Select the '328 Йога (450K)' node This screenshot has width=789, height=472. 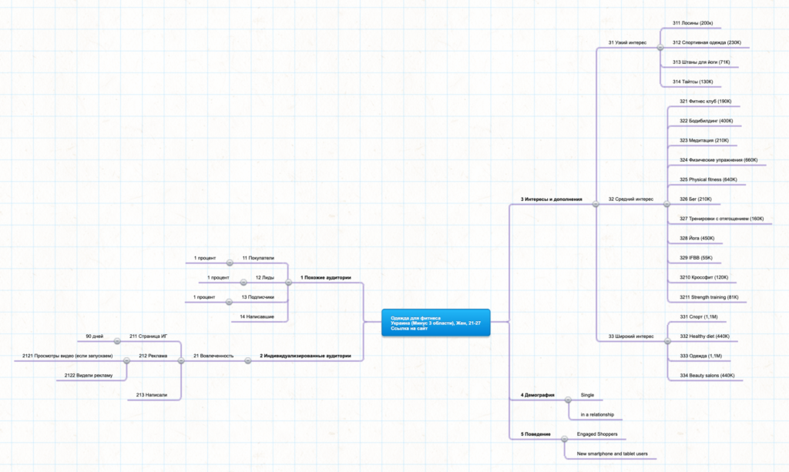point(697,238)
